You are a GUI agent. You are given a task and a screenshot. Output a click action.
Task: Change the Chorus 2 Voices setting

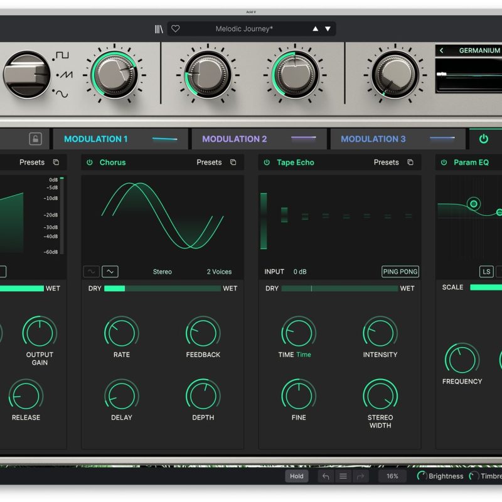click(219, 272)
